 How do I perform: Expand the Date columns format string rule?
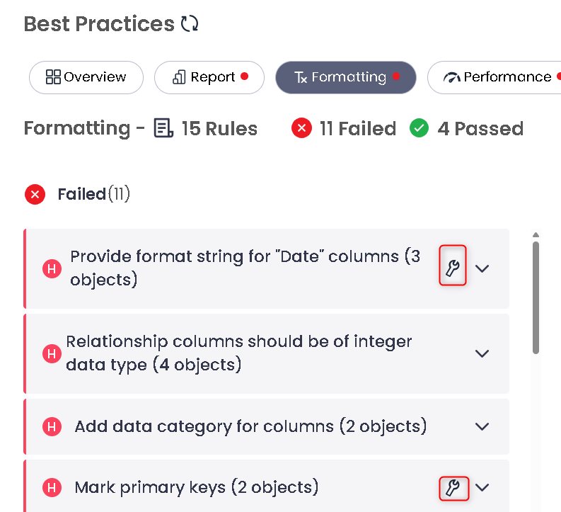coord(482,268)
